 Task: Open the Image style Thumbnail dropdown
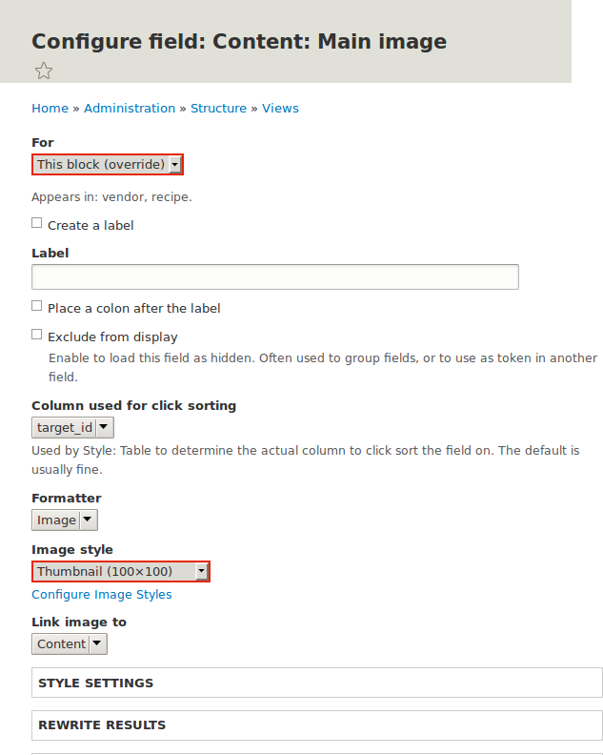click(x=121, y=572)
